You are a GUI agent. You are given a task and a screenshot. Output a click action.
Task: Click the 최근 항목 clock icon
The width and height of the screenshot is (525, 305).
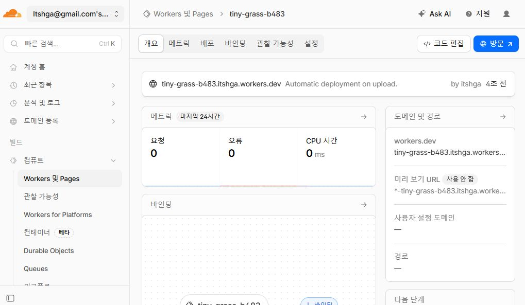point(13,85)
